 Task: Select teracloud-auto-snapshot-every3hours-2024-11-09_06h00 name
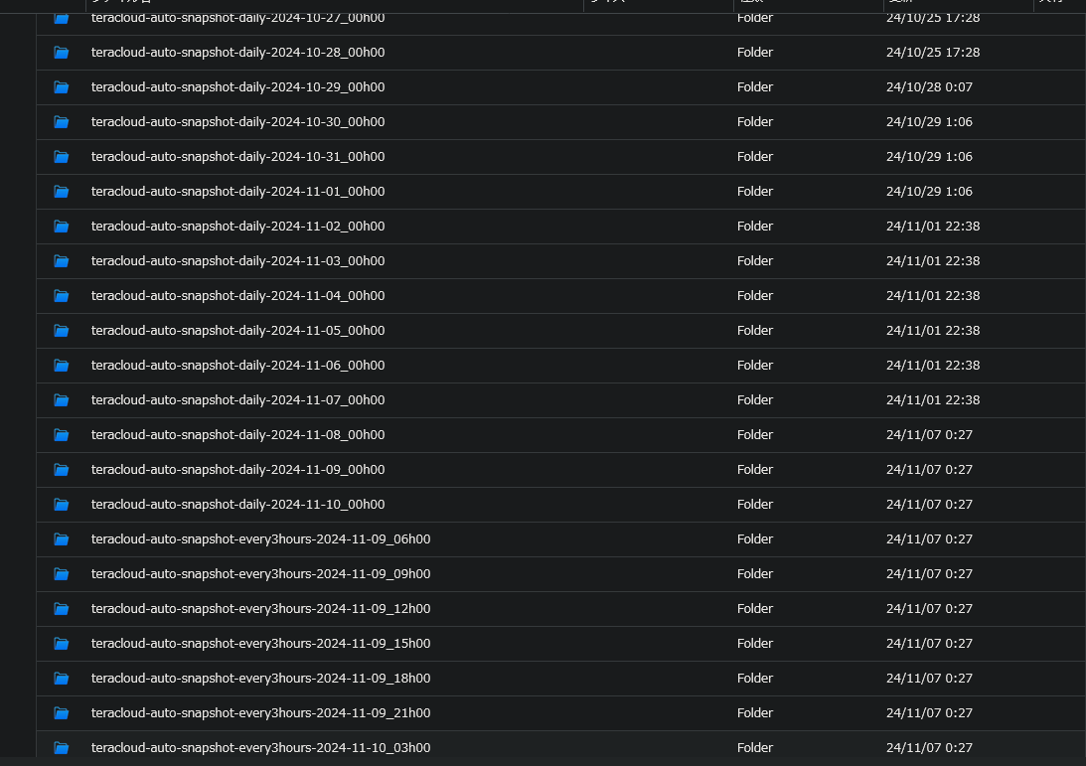[260, 538]
